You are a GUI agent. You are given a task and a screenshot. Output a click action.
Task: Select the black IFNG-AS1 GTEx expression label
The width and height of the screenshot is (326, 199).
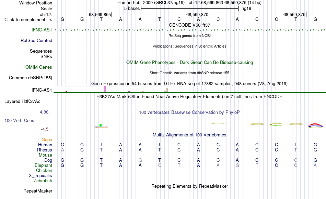(x=42, y=90)
